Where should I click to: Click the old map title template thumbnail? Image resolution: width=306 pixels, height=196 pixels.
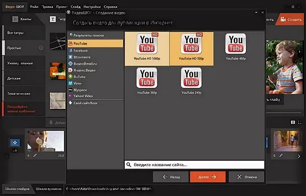(58, 101)
